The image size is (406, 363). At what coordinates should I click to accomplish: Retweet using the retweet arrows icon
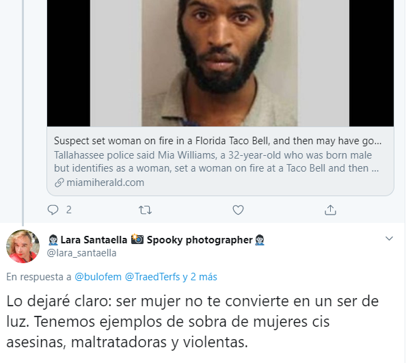pyautogui.click(x=145, y=210)
